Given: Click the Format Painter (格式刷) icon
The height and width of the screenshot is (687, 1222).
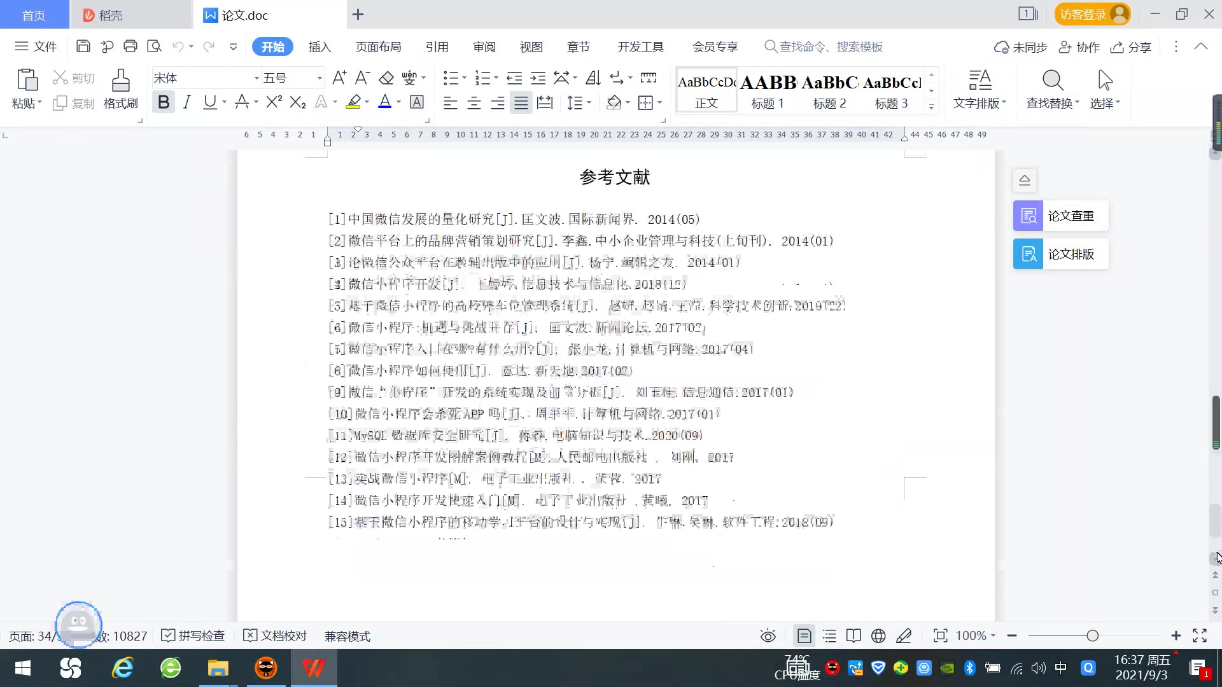Looking at the screenshot, I should coord(120,81).
